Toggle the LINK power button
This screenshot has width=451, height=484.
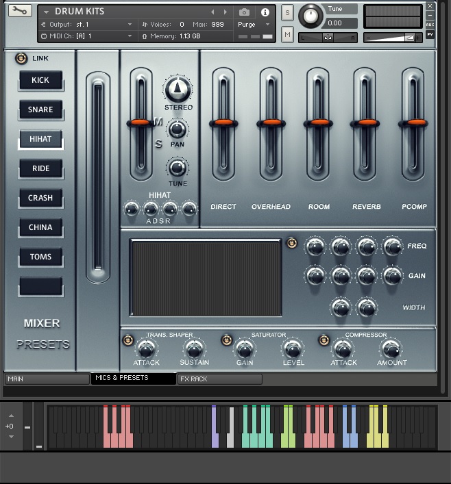point(21,58)
